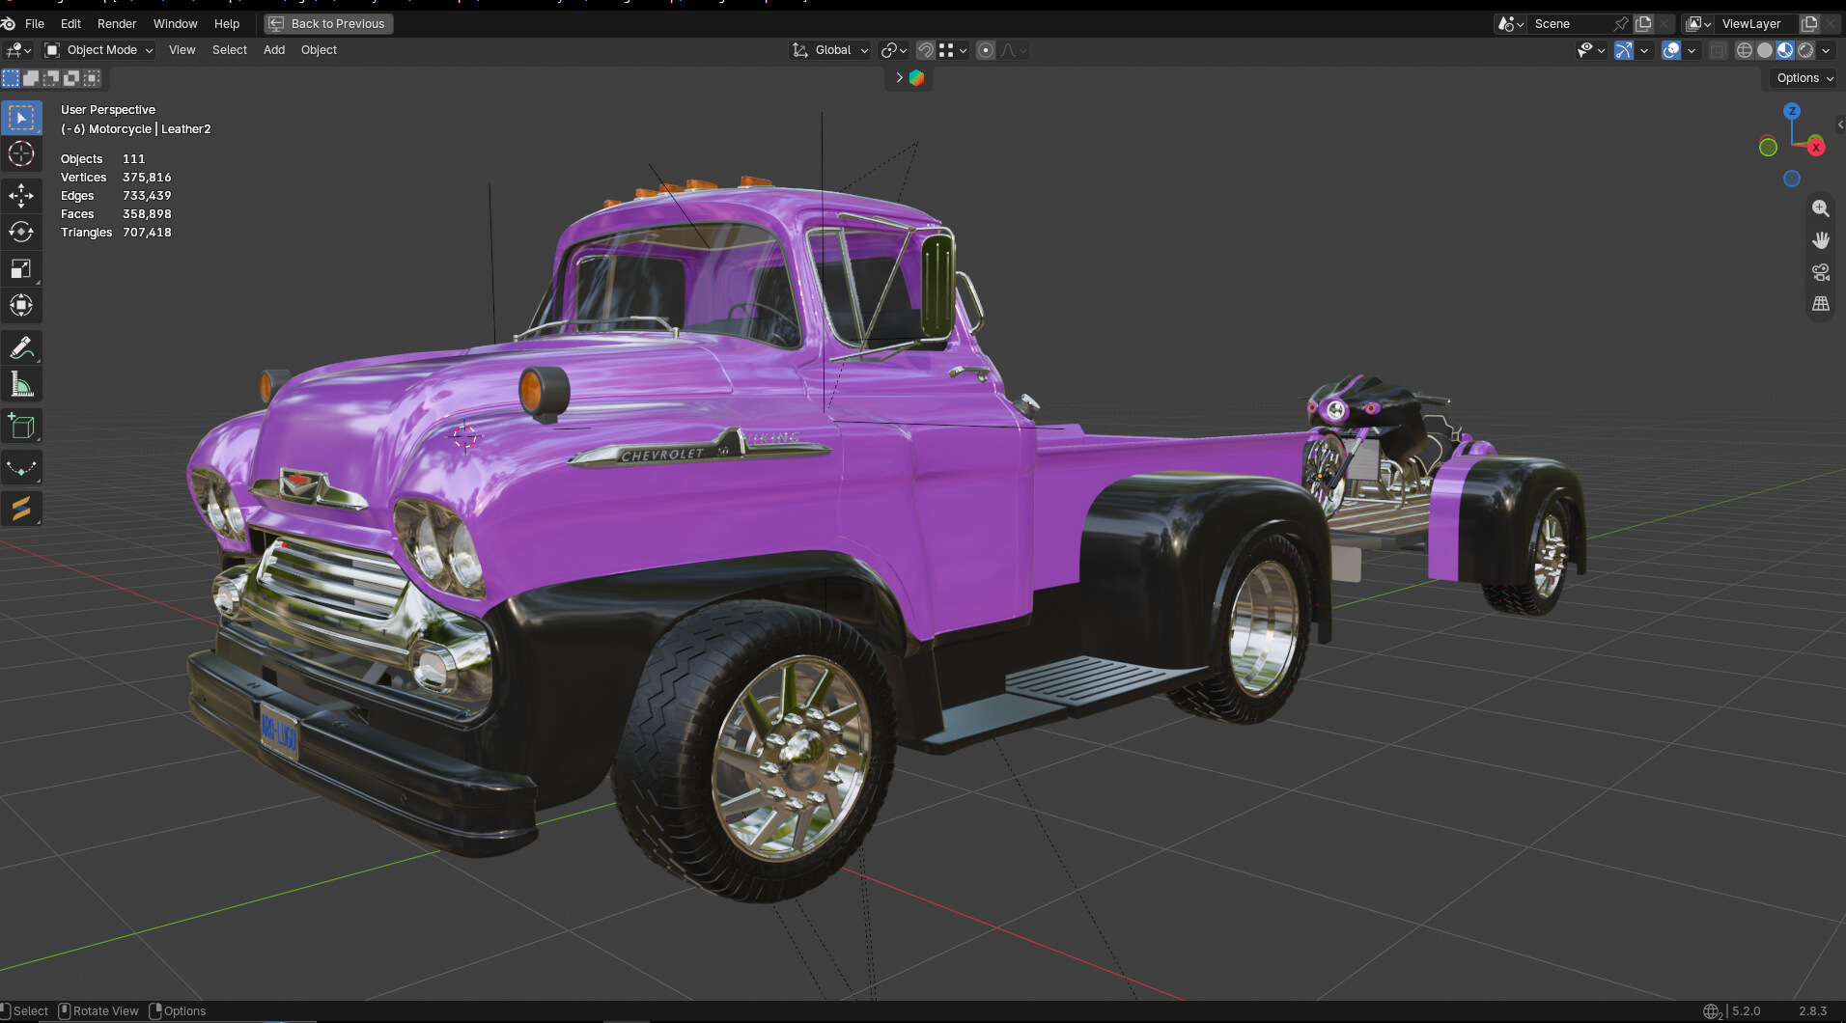The width and height of the screenshot is (1846, 1023).
Task: Switch to Rendered viewport shading
Action: pyautogui.click(x=1805, y=50)
